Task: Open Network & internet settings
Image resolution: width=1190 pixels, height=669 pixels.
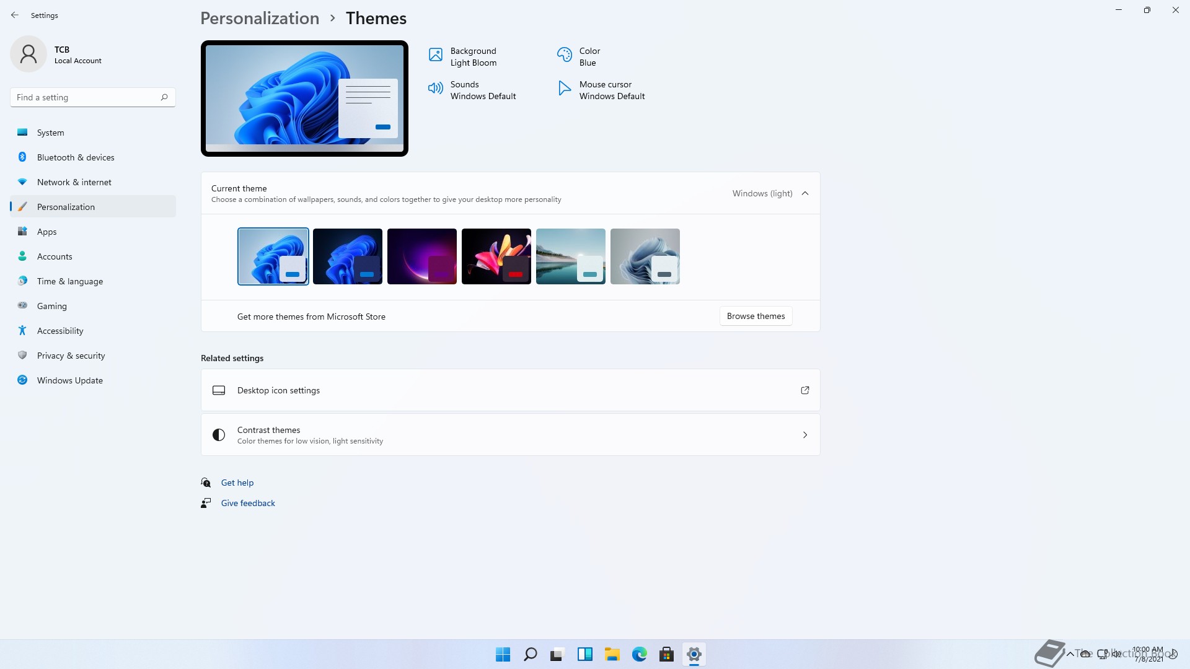Action: click(x=93, y=182)
